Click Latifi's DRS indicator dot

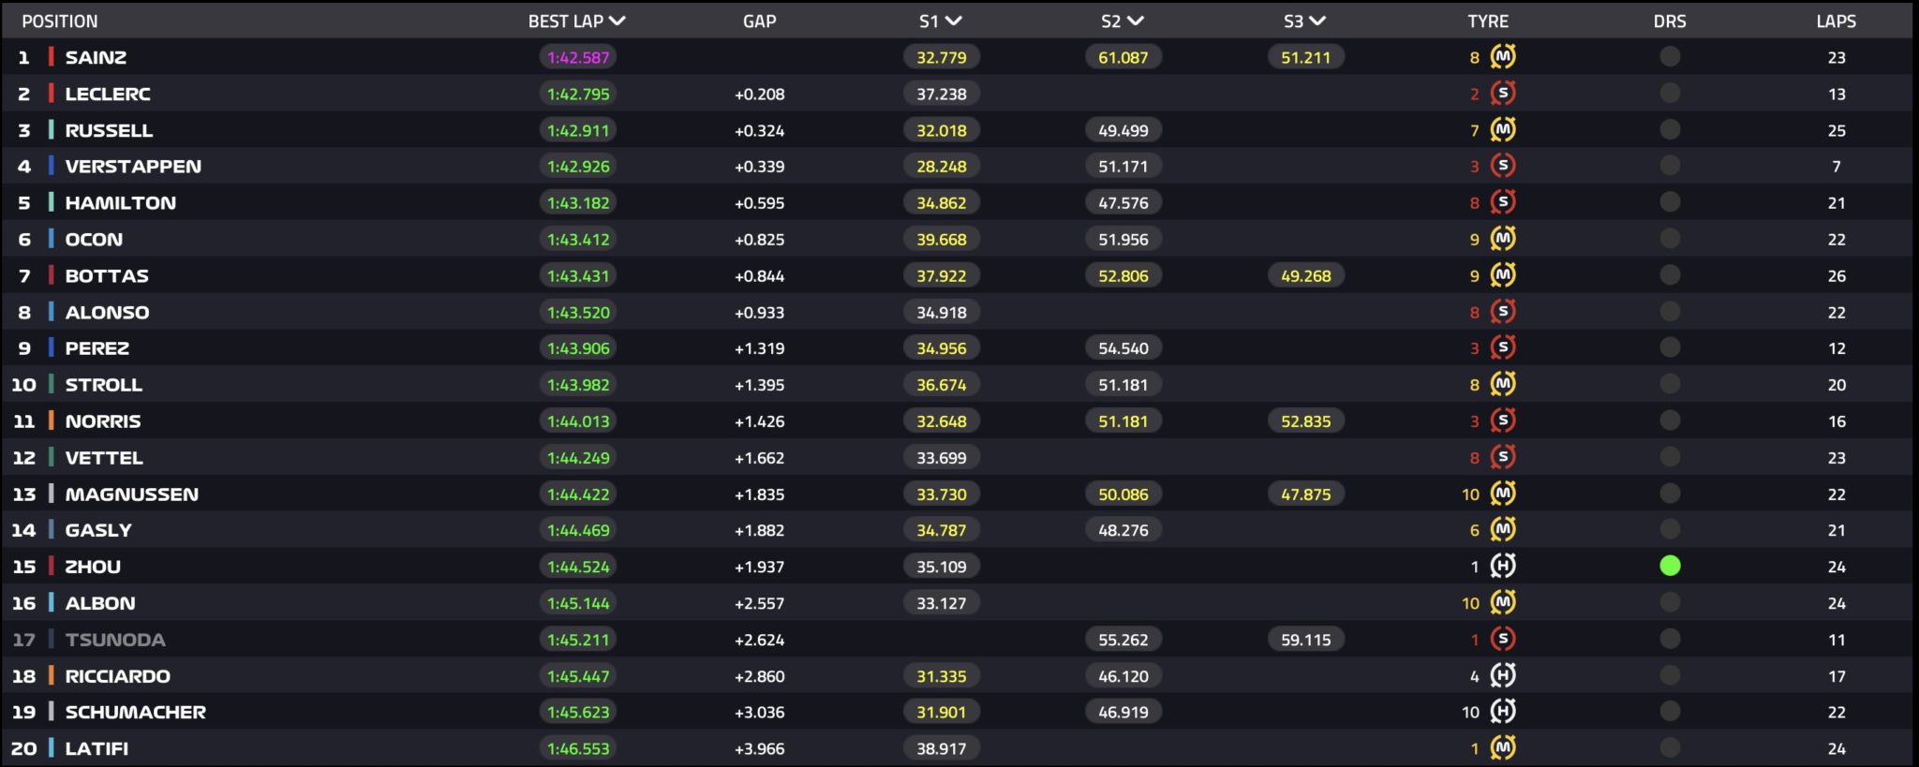coord(1670,747)
